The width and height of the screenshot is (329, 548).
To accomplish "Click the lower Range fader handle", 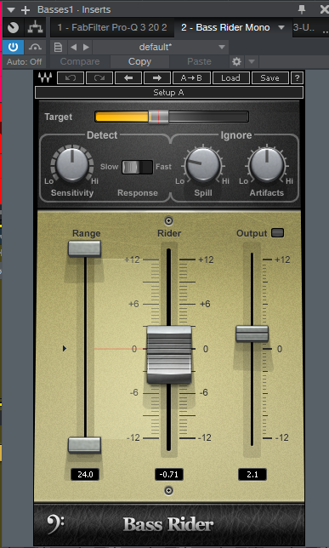I will click(x=84, y=445).
